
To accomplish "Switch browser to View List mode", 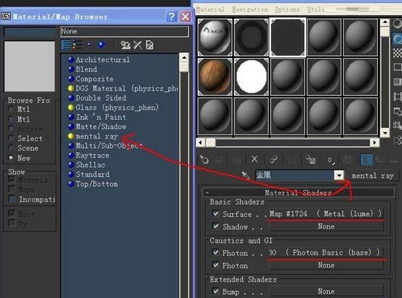I will tap(66, 45).
